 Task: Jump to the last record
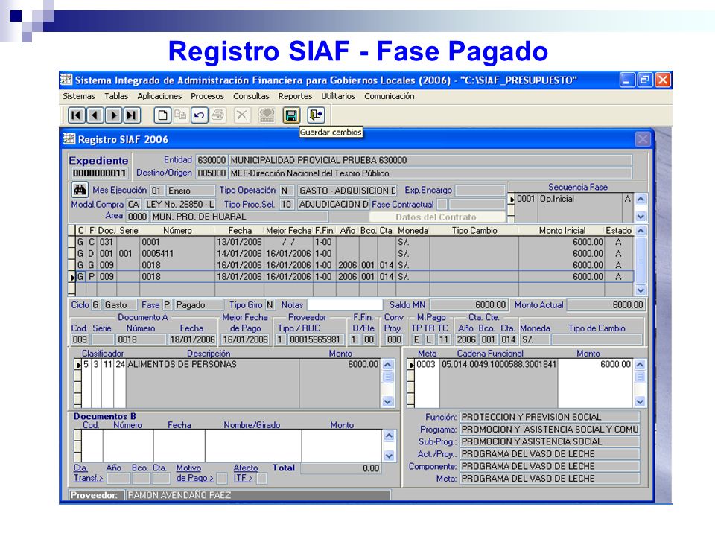(132, 115)
